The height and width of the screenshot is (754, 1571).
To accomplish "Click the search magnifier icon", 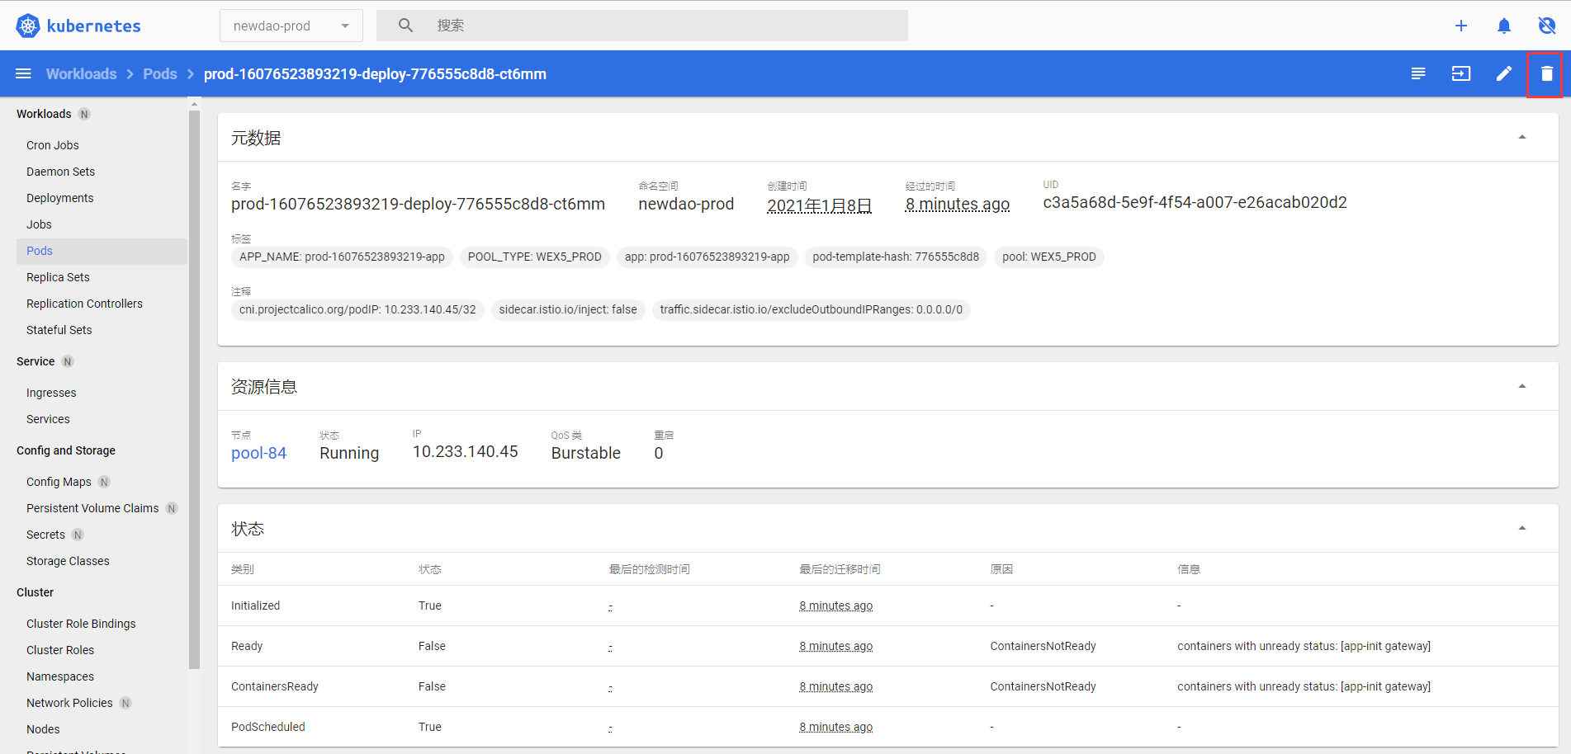I will [405, 26].
